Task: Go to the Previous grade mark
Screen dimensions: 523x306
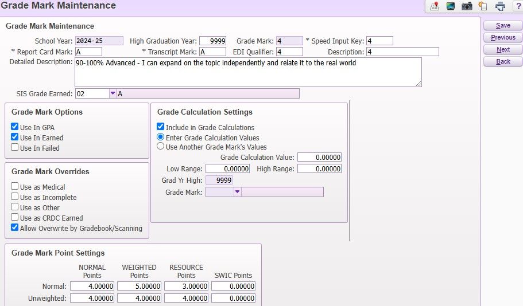Action: [503, 38]
